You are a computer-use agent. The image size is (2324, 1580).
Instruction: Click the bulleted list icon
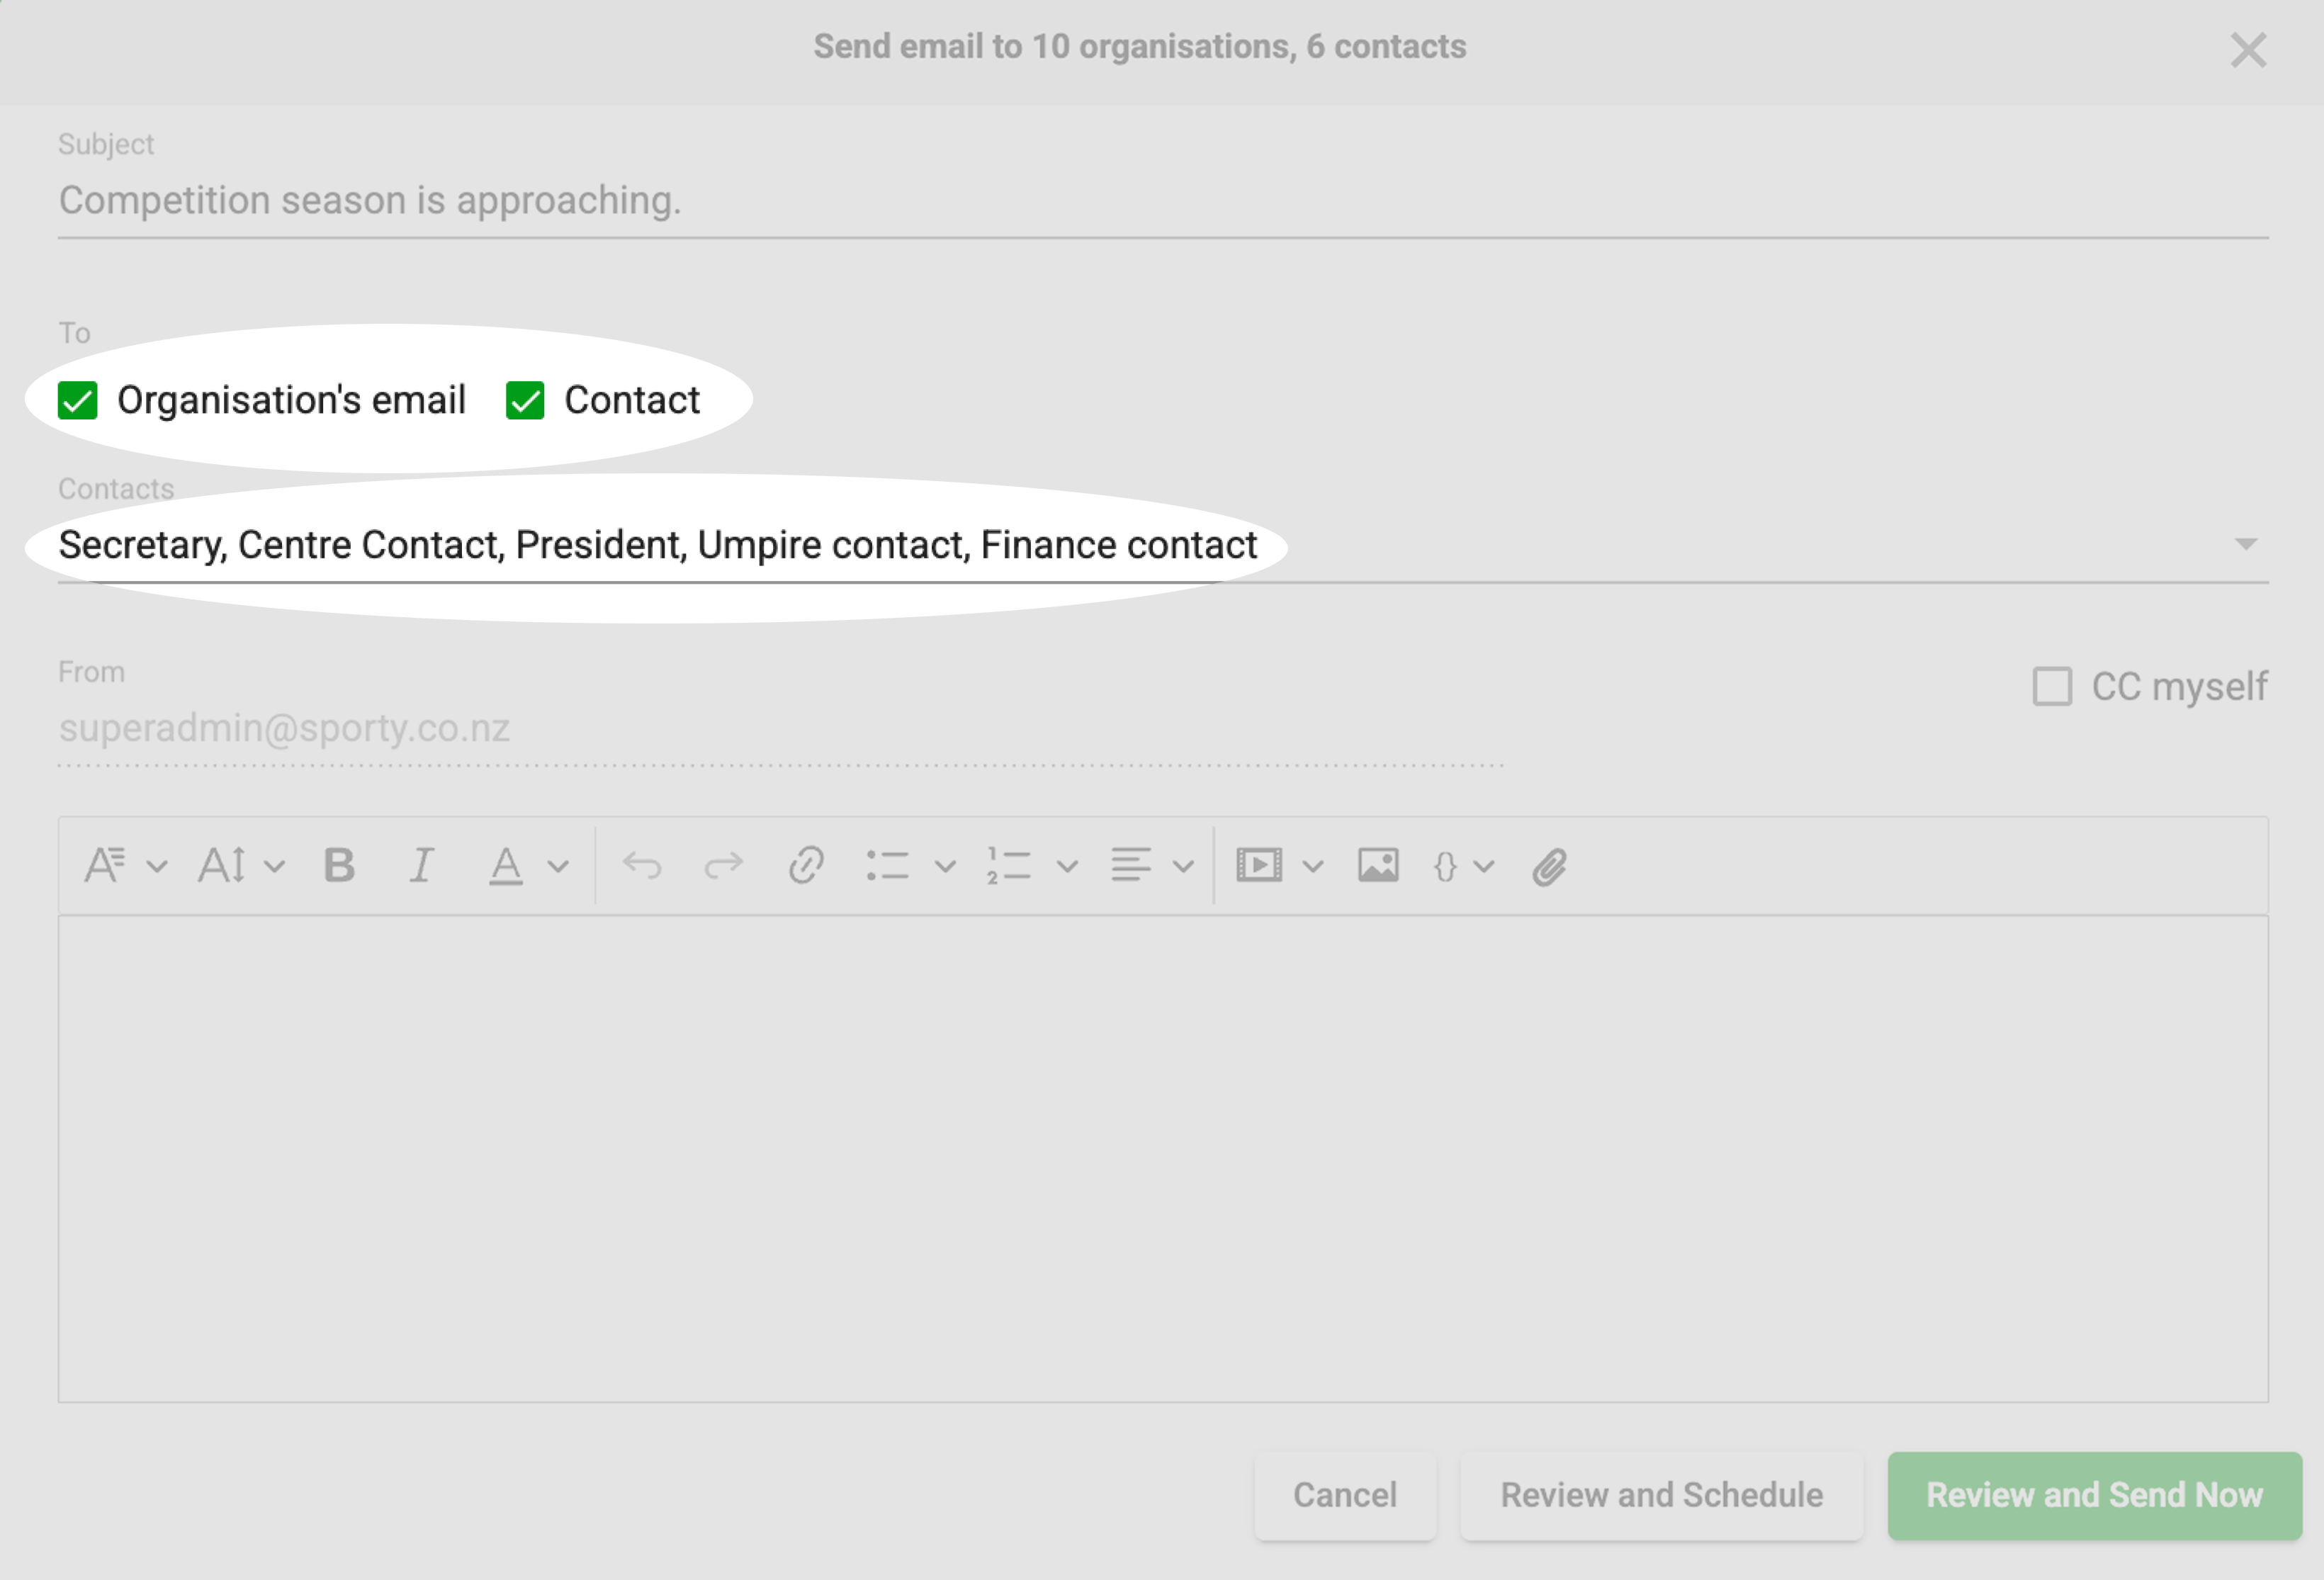coord(888,866)
